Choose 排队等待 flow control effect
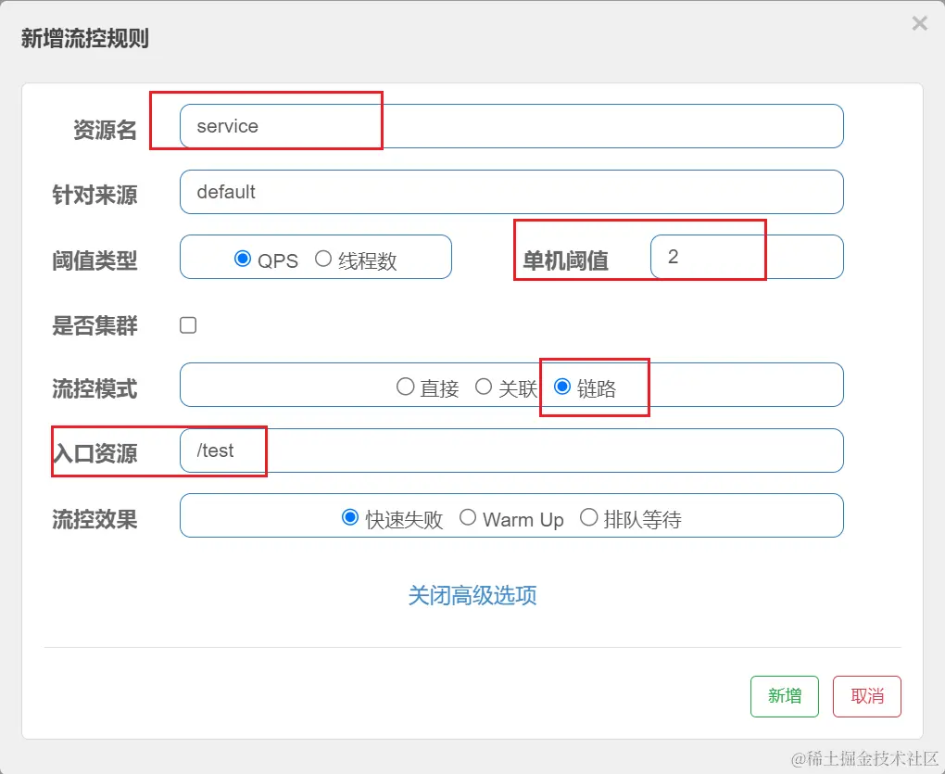945x774 pixels. (x=588, y=518)
